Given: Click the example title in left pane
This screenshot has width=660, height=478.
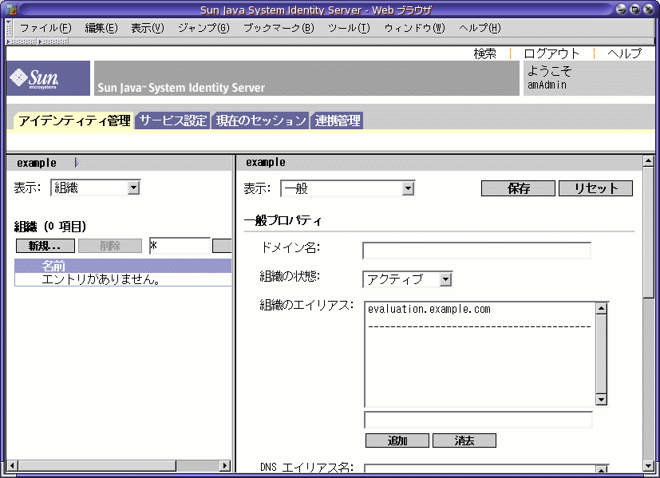Looking at the screenshot, I should coord(37,163).
